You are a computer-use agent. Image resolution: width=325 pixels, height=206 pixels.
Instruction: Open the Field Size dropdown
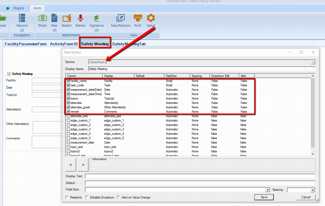coord(268,190)
